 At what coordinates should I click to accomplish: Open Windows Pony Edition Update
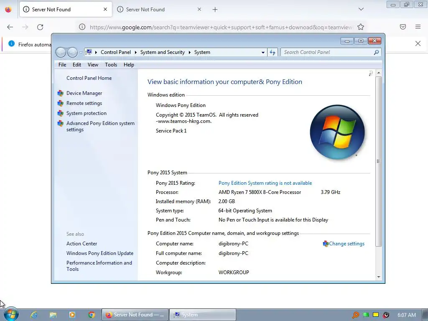(100, 253)
